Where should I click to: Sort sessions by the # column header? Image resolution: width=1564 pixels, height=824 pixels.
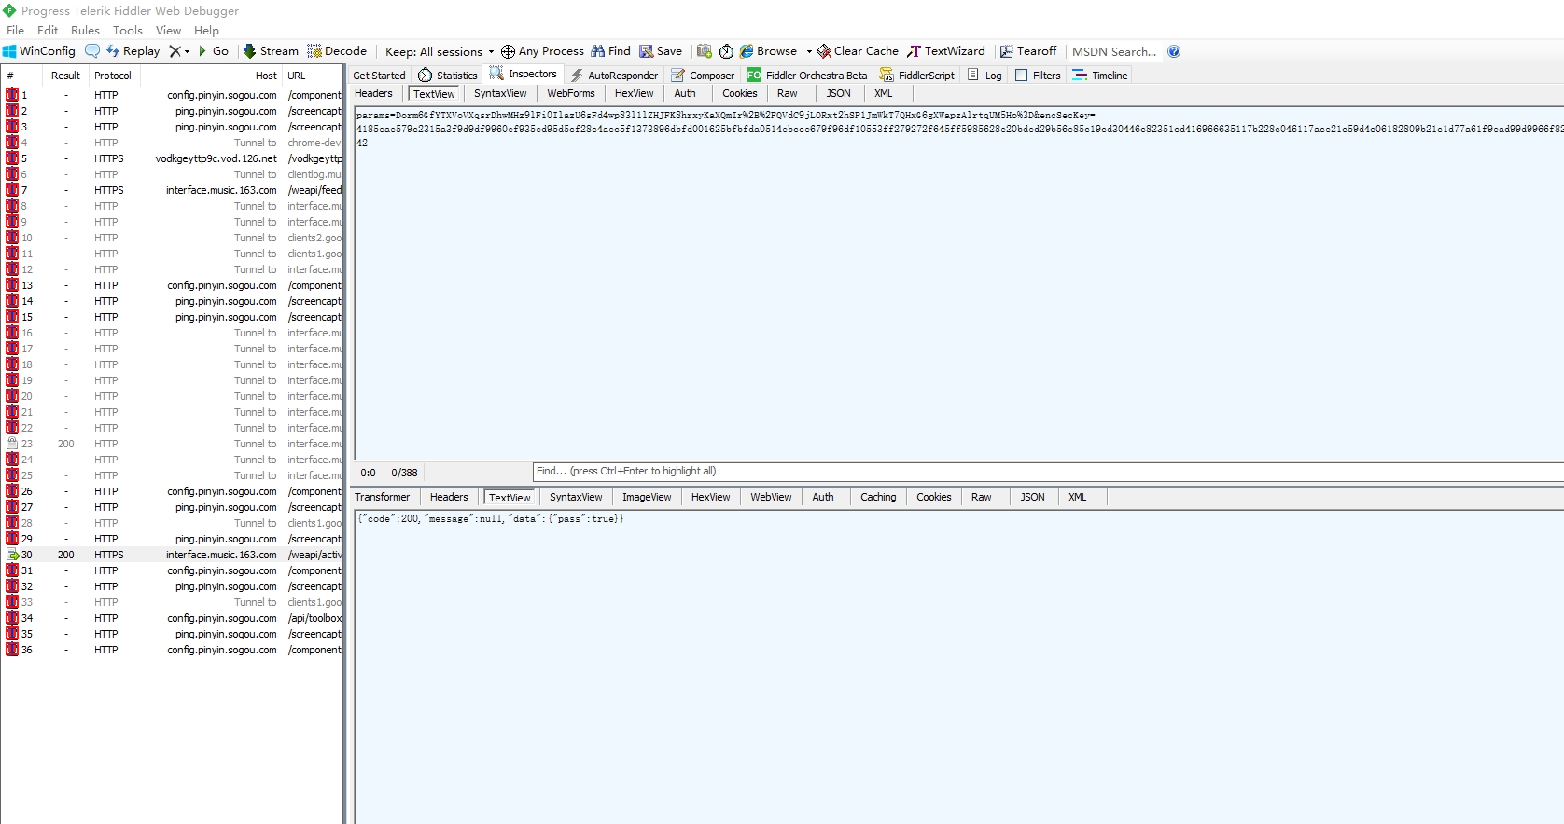pyautogui.click(x=21, y=76)
